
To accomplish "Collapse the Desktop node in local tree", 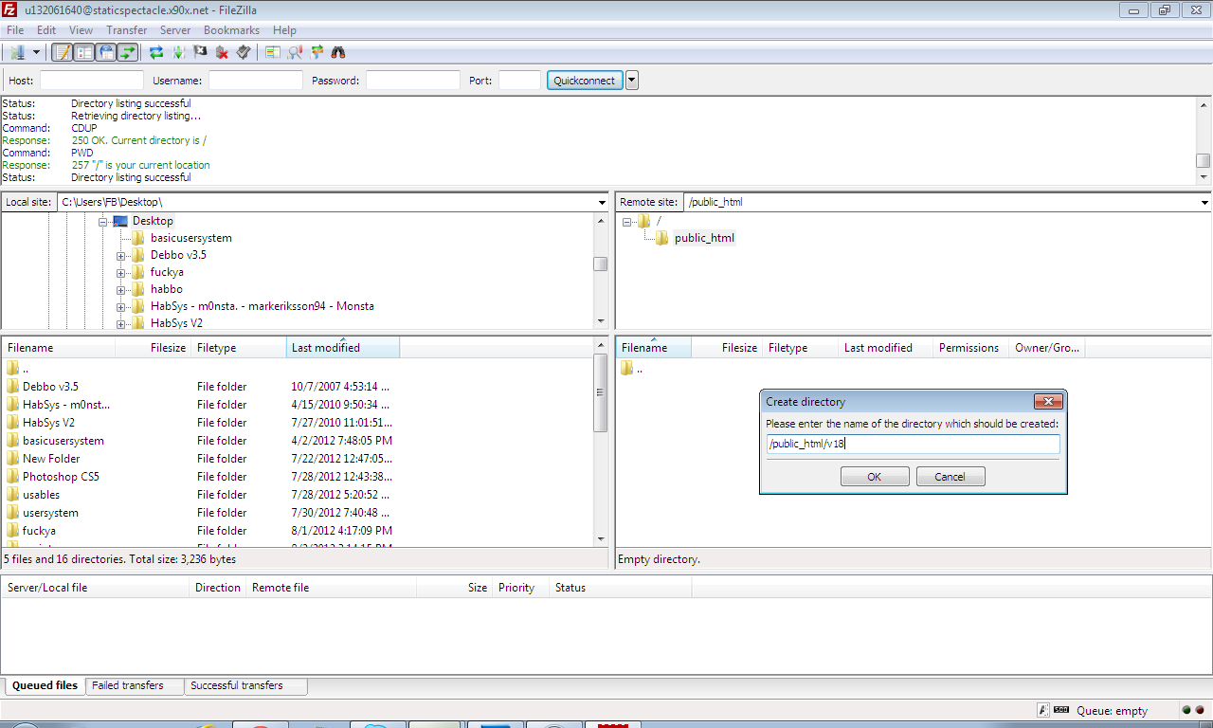I will (102, 222).
